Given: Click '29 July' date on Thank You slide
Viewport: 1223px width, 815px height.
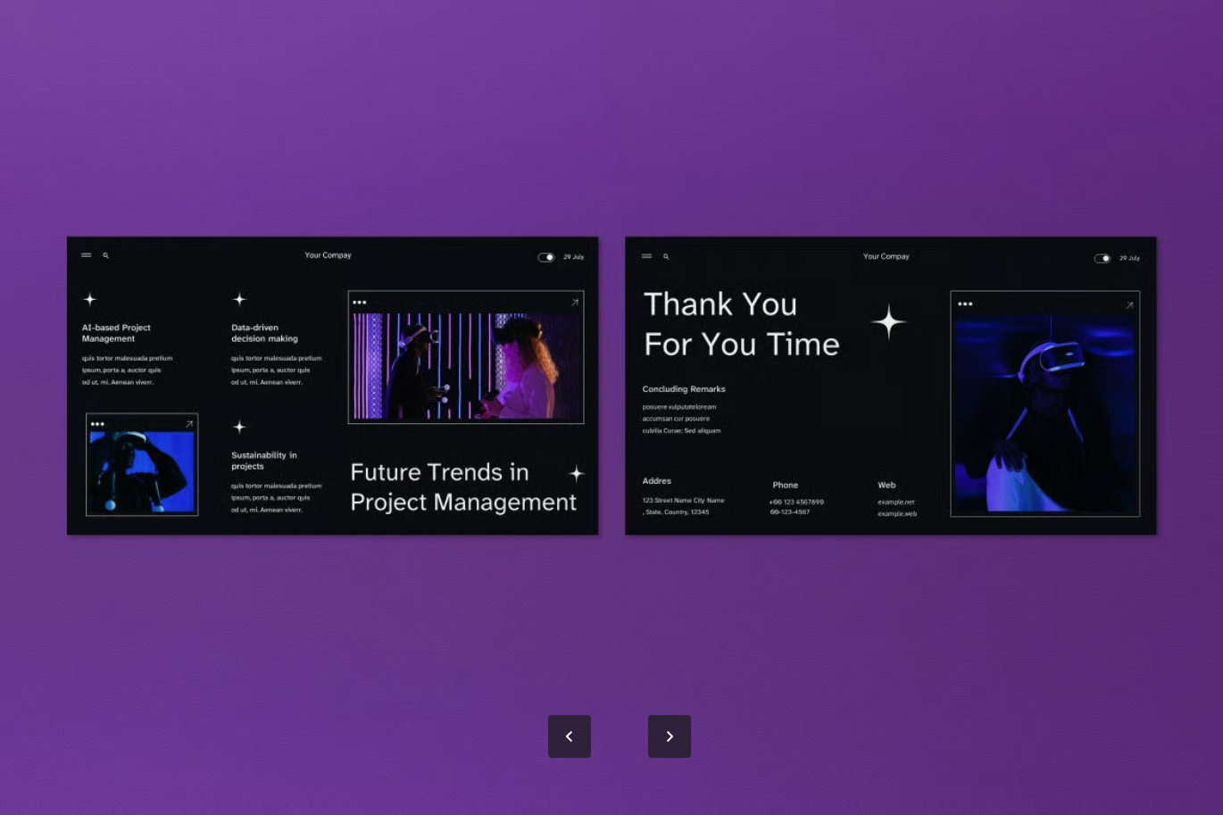Looking at the screenshot, I should (x=1129, y=258).
